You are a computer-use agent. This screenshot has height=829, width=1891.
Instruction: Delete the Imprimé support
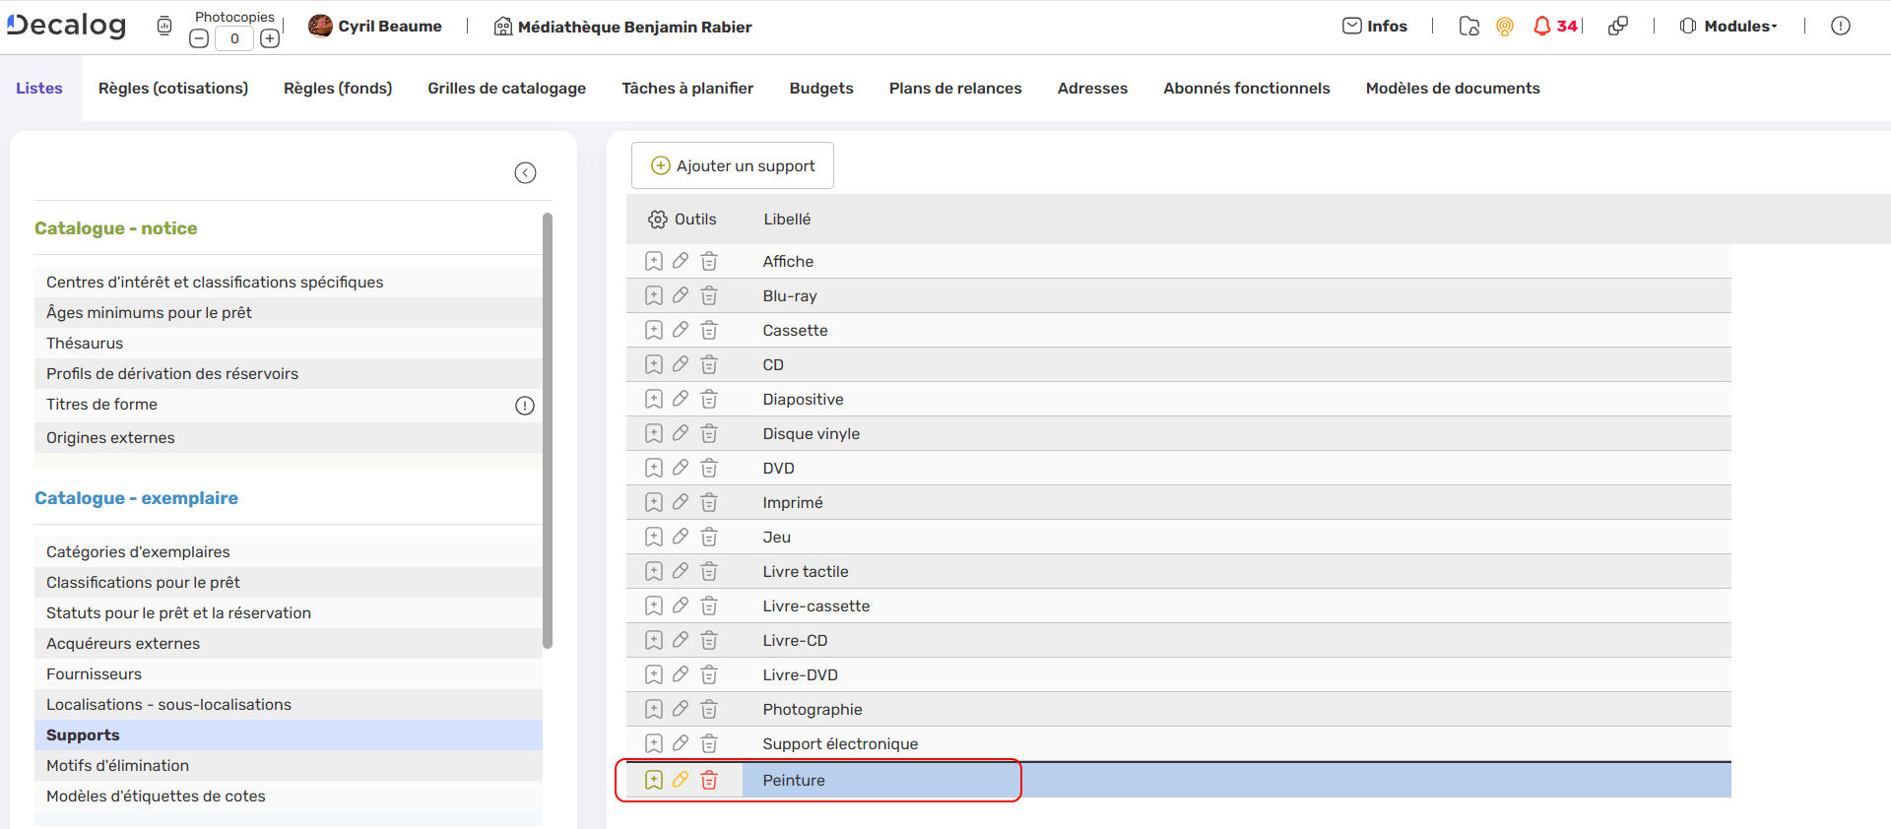click(x=709, y=502)
